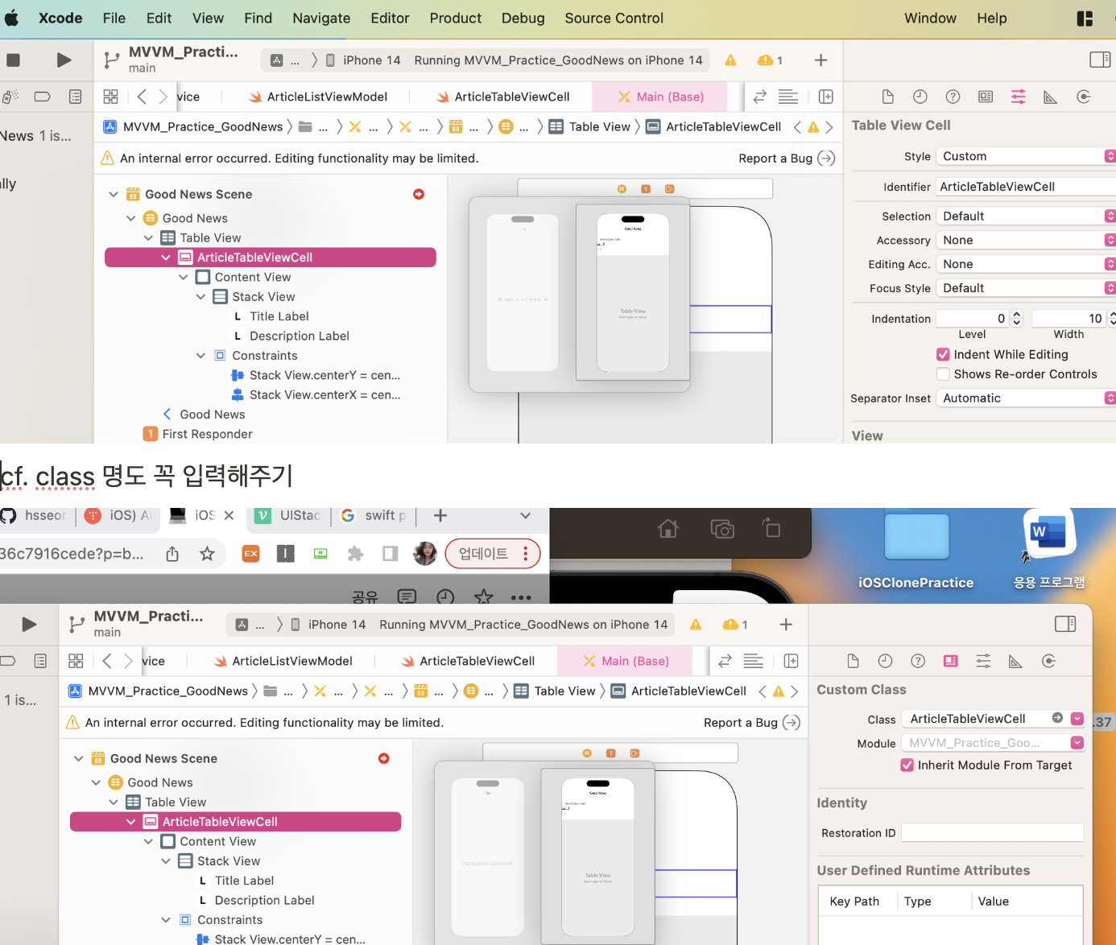
Task: Uncheck Indent While Editing
Action: [943, 354]
